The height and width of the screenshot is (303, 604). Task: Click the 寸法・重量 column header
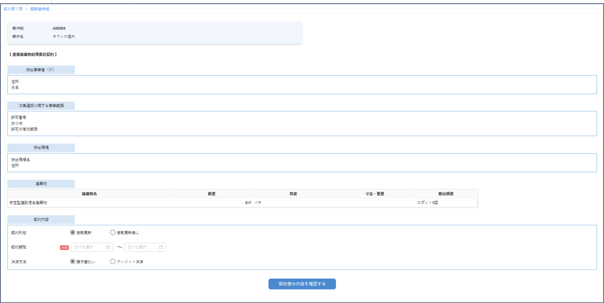click(x=374, y=194)
